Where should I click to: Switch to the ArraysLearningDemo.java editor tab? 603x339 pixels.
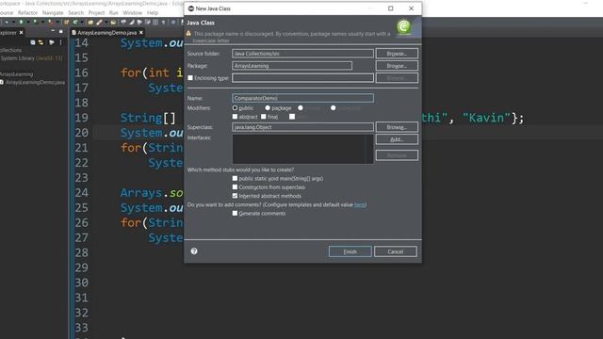tap(106, 33)
